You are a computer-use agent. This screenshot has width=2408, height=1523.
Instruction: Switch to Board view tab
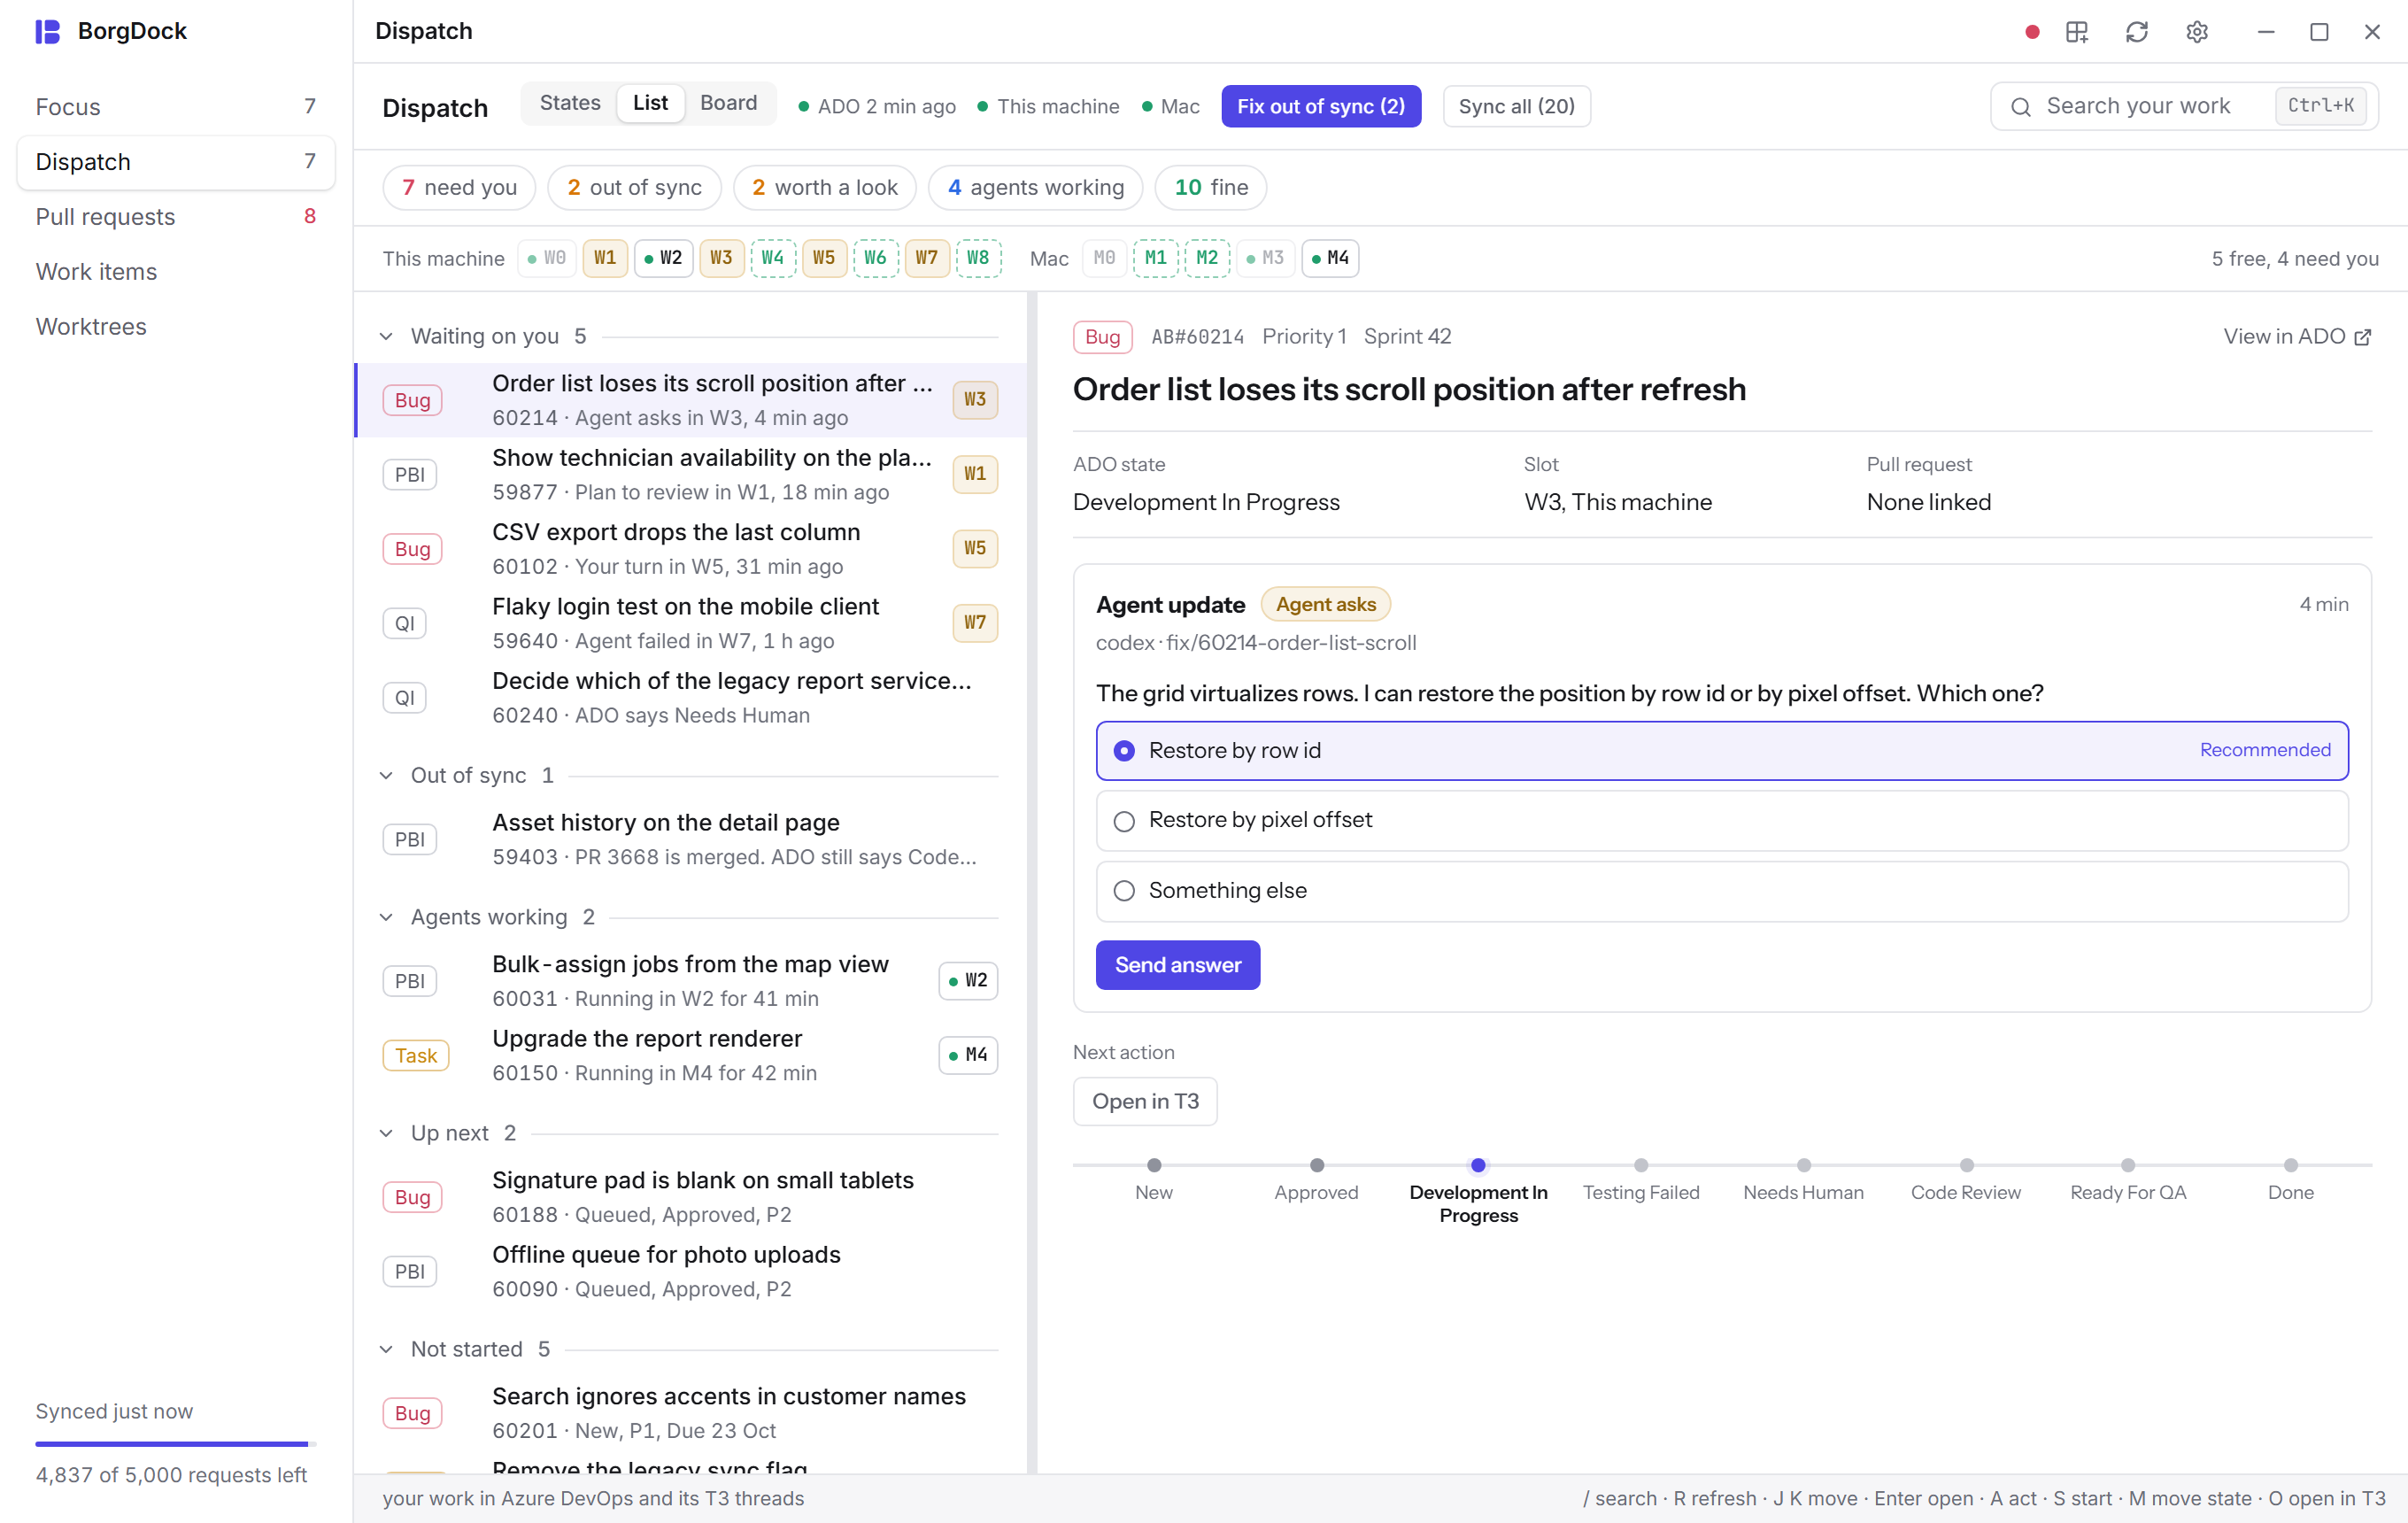pyautogui.click(x=728, y=103)
